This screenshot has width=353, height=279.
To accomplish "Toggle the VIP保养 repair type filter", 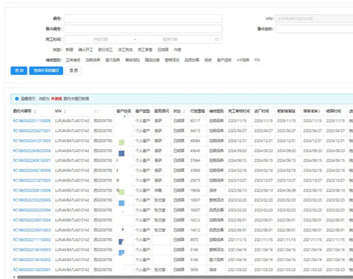I will click(243, 60).
